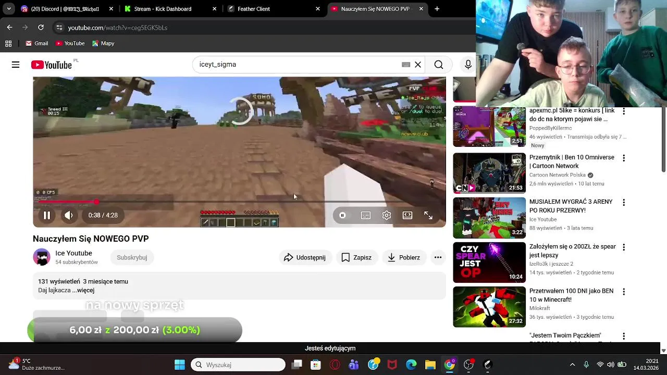Open the CZY SPEAR JEST OP thumbnail
The image size is (667, 375).
coord(489,262)
